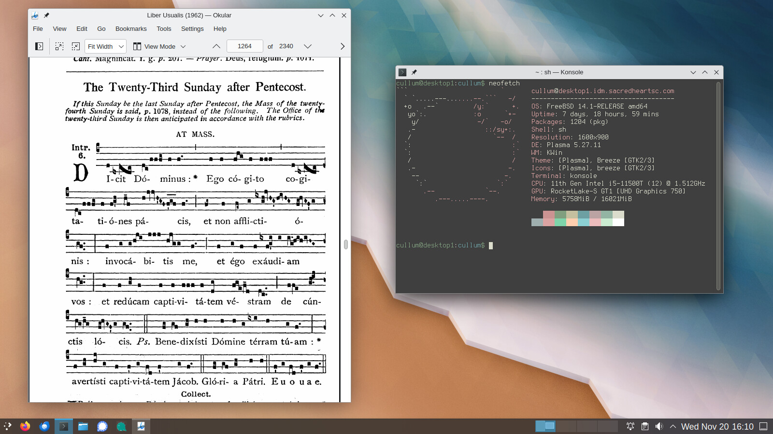Image resolution: width=773 pixels, height=434 pixels.
Task: Launch Firefox from the taskbar
Action: point(25,426)
